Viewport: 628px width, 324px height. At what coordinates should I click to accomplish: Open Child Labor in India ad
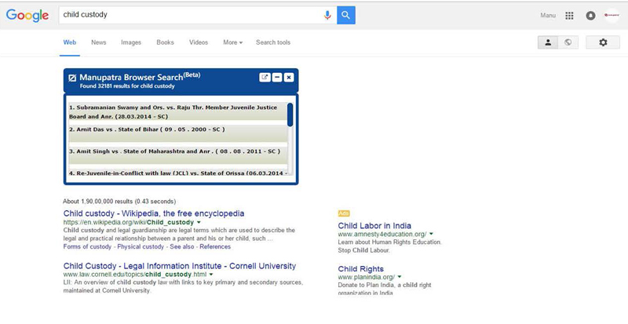click(374, 225)
